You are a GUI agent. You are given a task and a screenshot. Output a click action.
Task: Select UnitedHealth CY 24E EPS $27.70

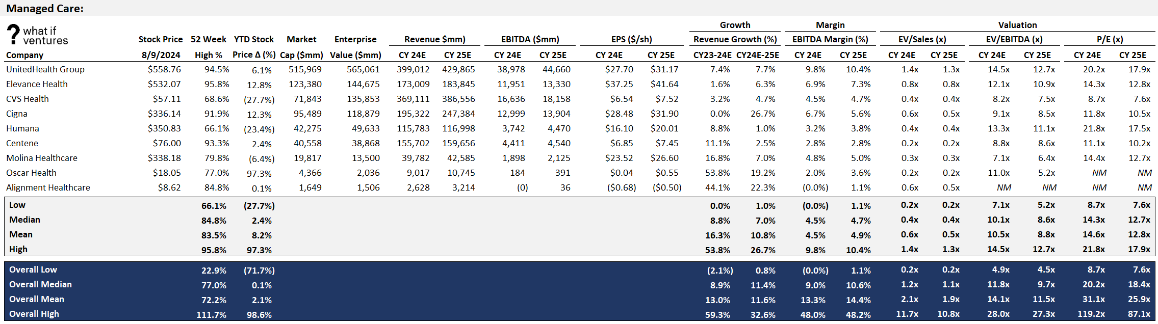click(x=619, y=69)
